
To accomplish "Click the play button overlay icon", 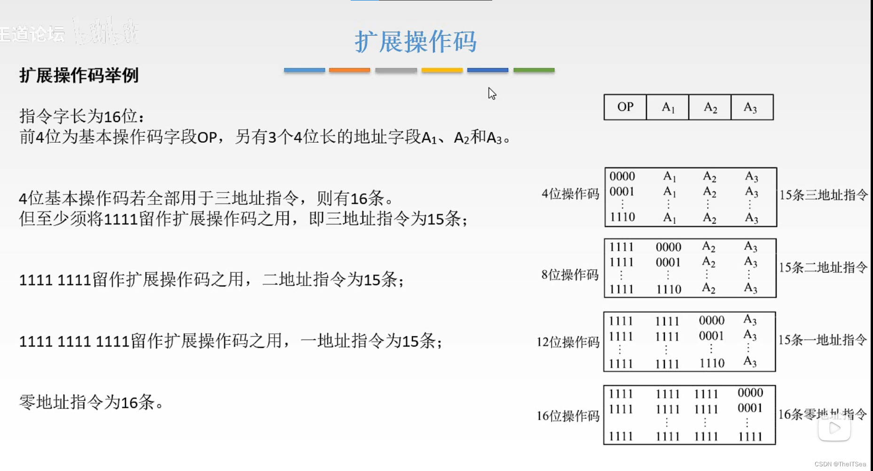I will [834, 428].
